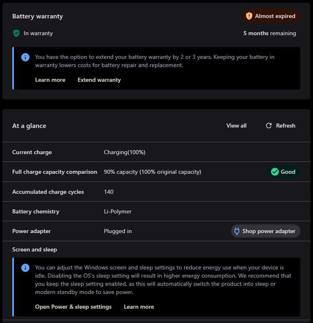Open the Learn more warranty link

50,80
